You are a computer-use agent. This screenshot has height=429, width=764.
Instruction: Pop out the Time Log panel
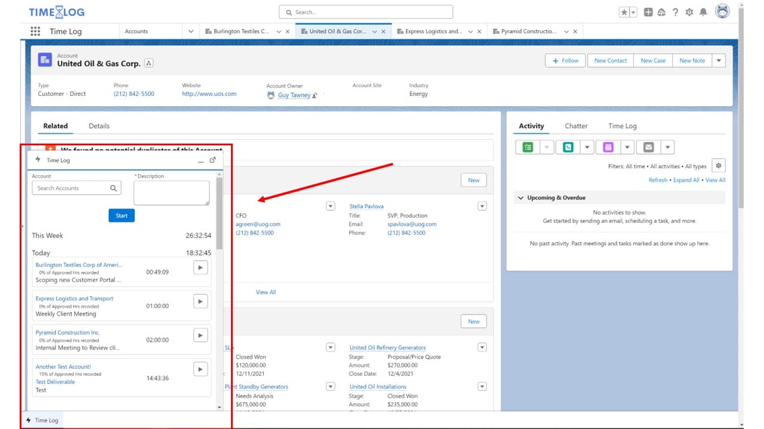(213, 160)
